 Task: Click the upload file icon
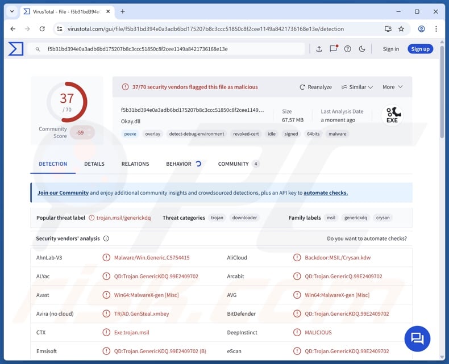[319, 49]
